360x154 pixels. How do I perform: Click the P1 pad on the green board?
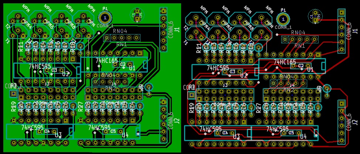(105, 17)
